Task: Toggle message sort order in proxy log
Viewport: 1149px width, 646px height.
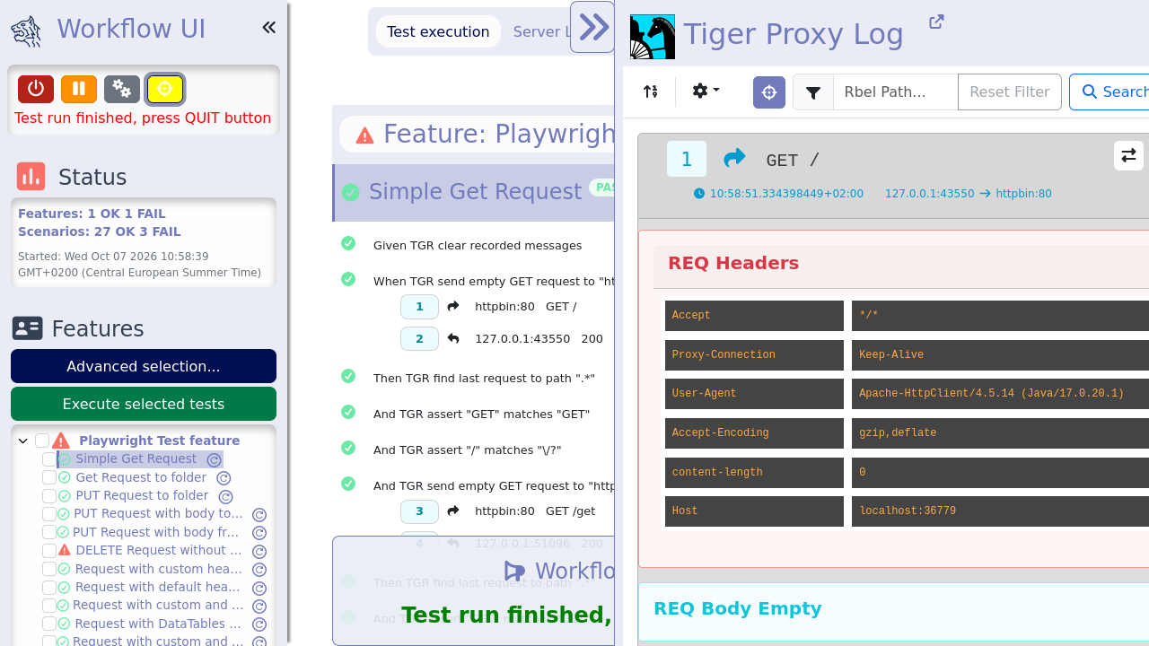Action: 651,92
